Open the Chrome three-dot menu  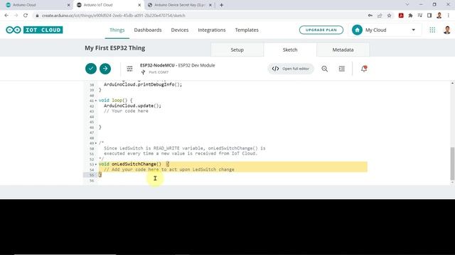click(449, 16)
